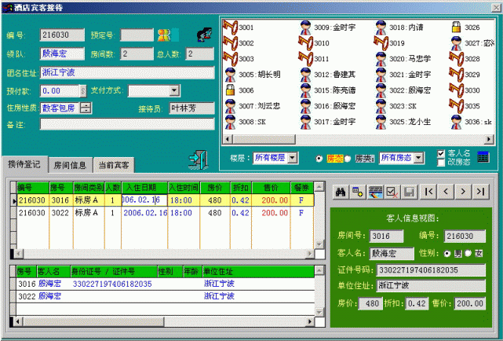Click the binoculars search icon
Viewport: 503px width, 341px height.
pos(341,191)
